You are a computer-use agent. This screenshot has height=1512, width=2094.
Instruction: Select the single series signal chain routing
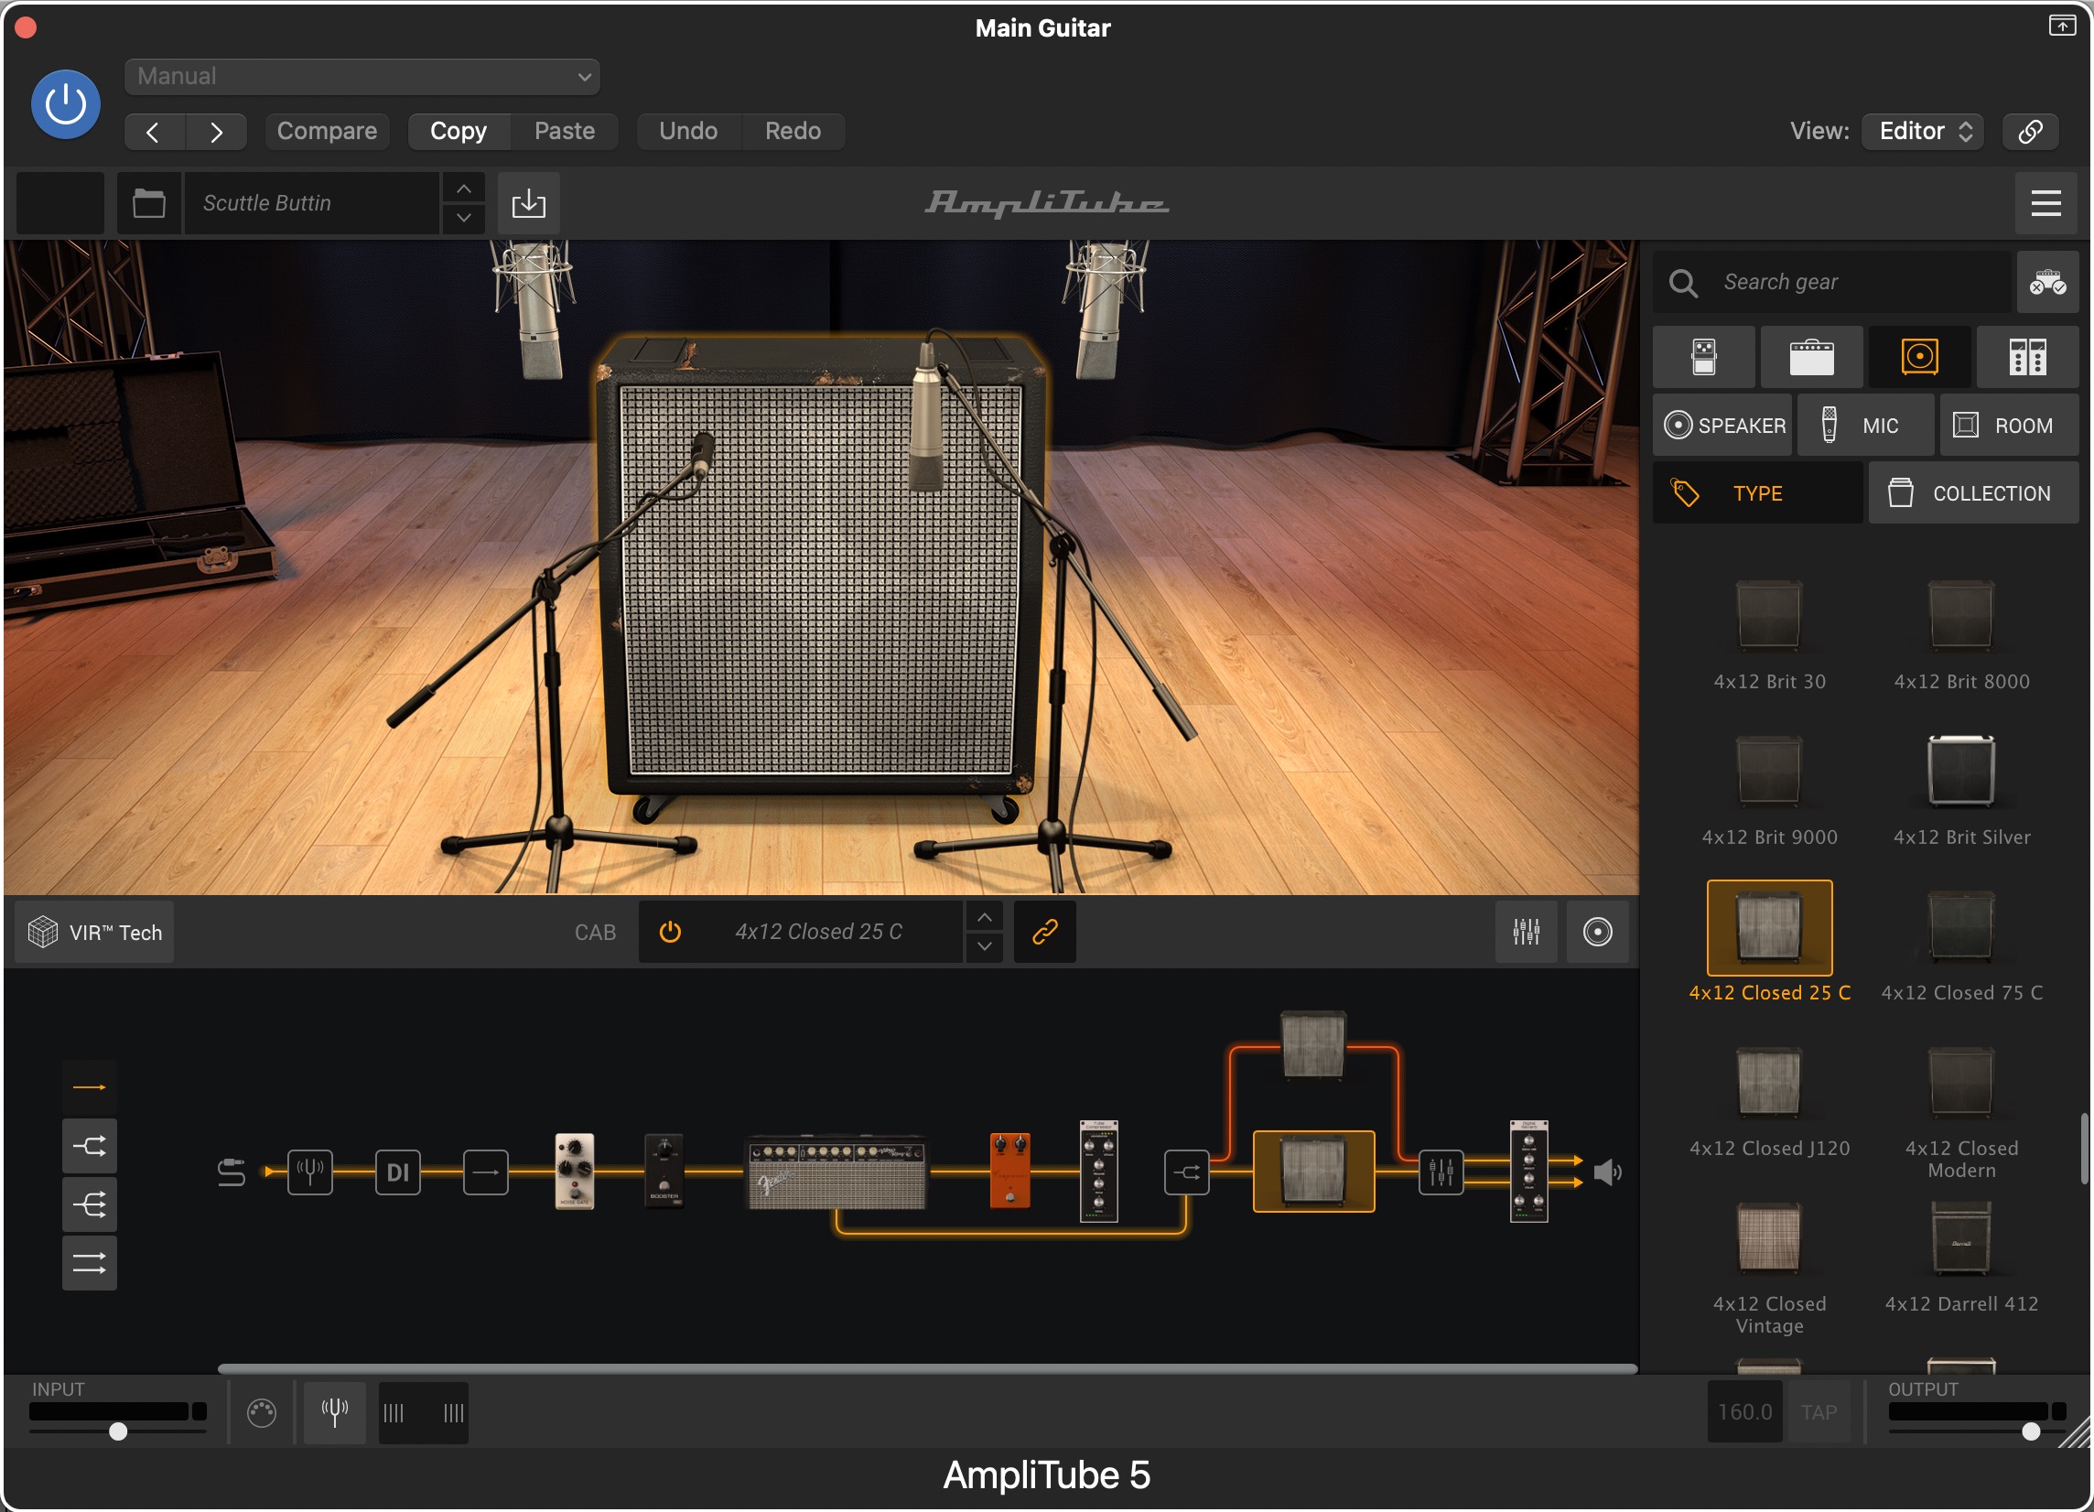90,1087
